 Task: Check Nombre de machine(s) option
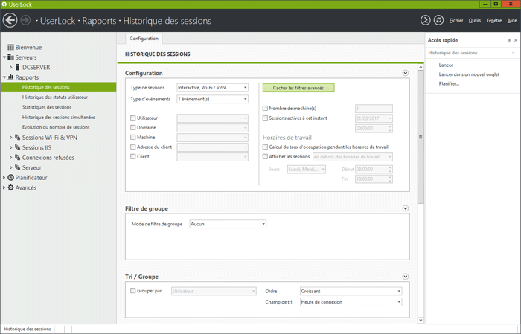click(265, 109)
